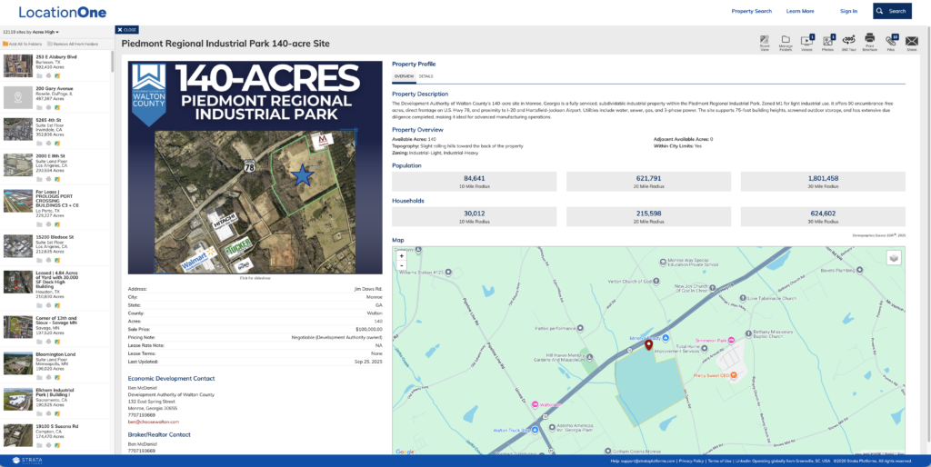This screenshot has height=467, width=931.
Task: Switch to the Details tab
Action: pyautogui.click(x=425, y=76)
